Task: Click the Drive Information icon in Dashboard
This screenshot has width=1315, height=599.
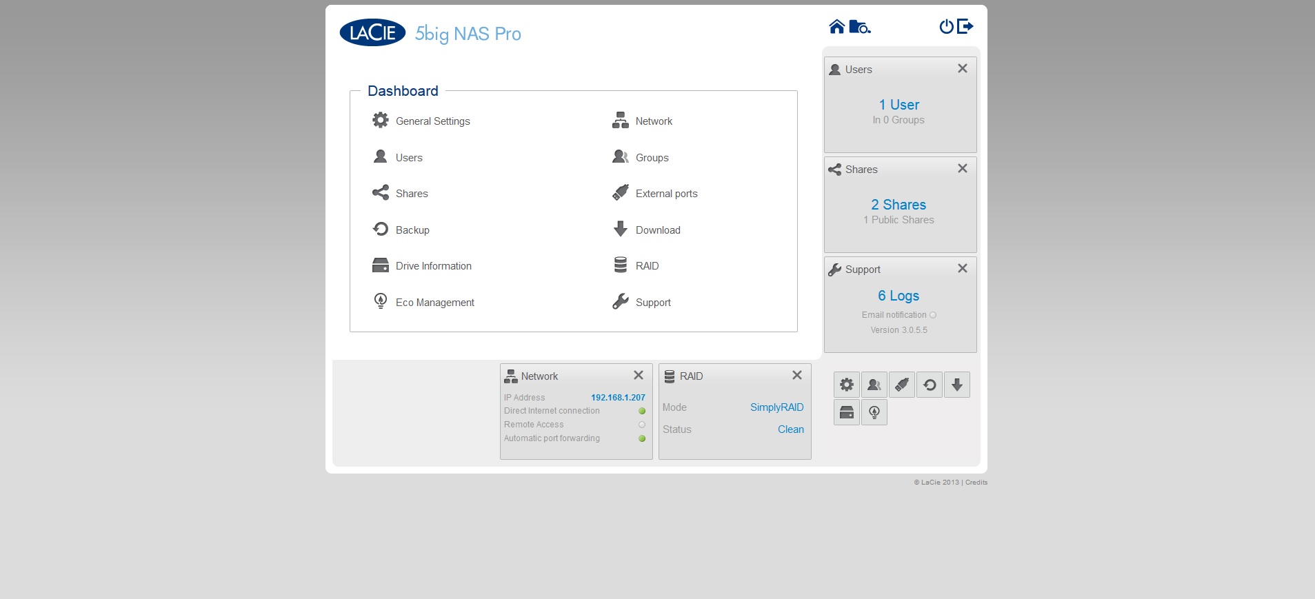Action: 381,265
